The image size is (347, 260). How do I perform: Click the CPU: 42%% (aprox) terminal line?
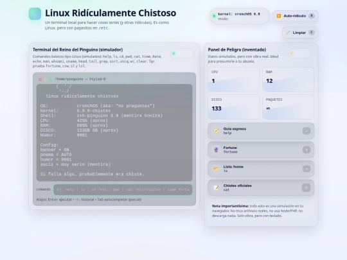(74, 121)
